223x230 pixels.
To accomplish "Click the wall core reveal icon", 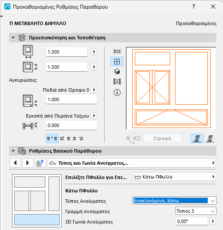I will coord(30,126).
